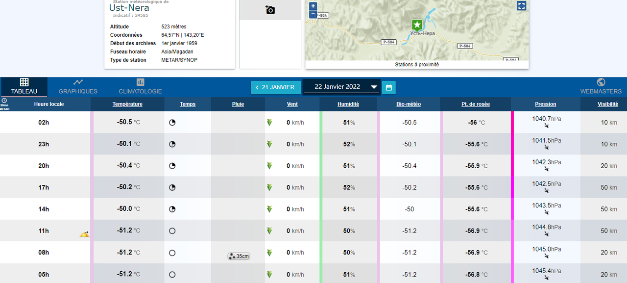Click the Vent column header
Image resolution: width=627 pixels, height=283 pixels.
point(292,104)
